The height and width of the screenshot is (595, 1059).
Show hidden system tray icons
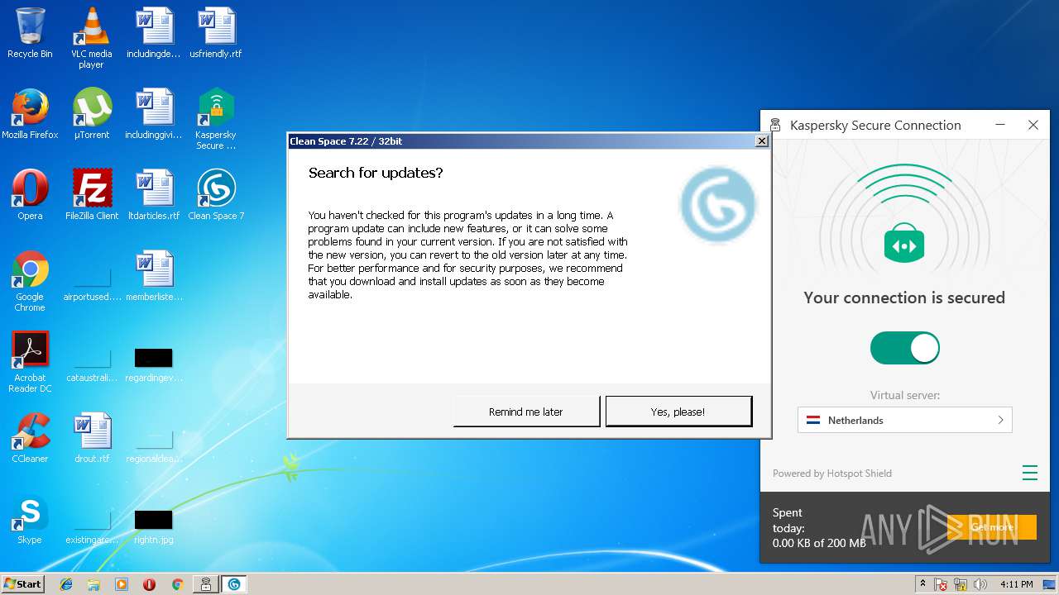point(922,584)
